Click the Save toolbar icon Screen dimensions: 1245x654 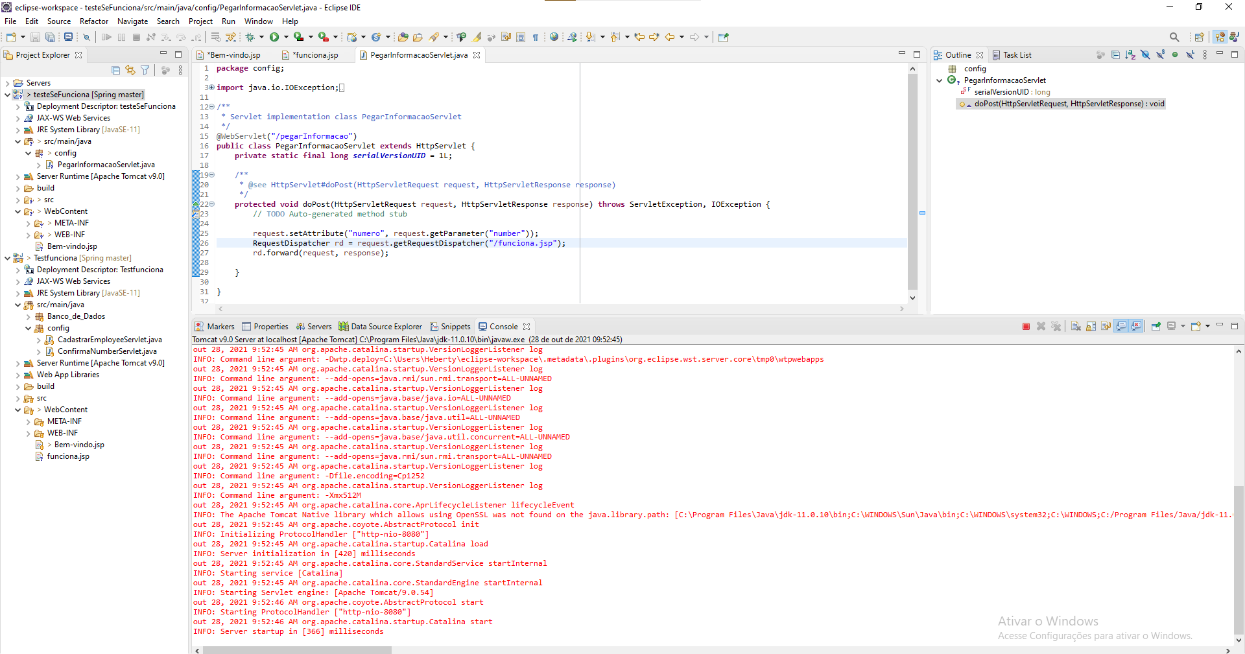tap(35, 38)
